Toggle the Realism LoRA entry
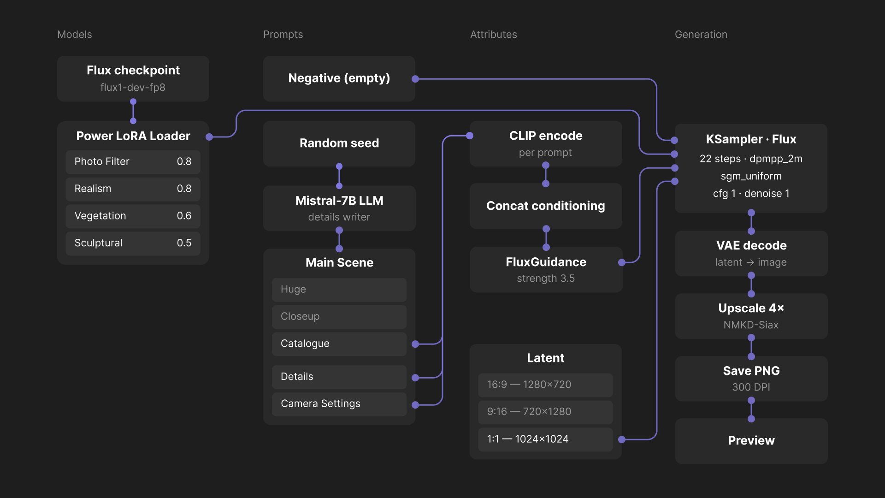This screenshot has height=498, width=885. [133, 189]
